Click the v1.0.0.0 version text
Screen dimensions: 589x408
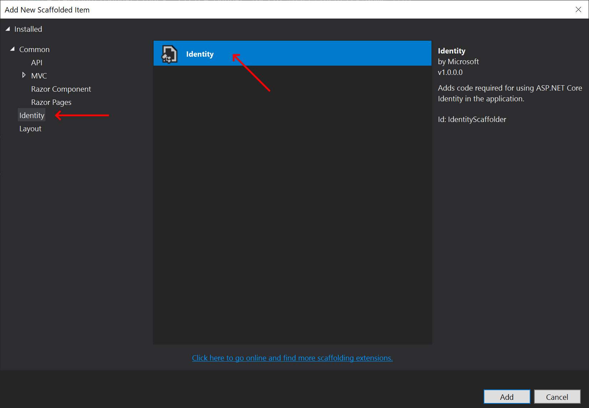click(x=450, y=72)
